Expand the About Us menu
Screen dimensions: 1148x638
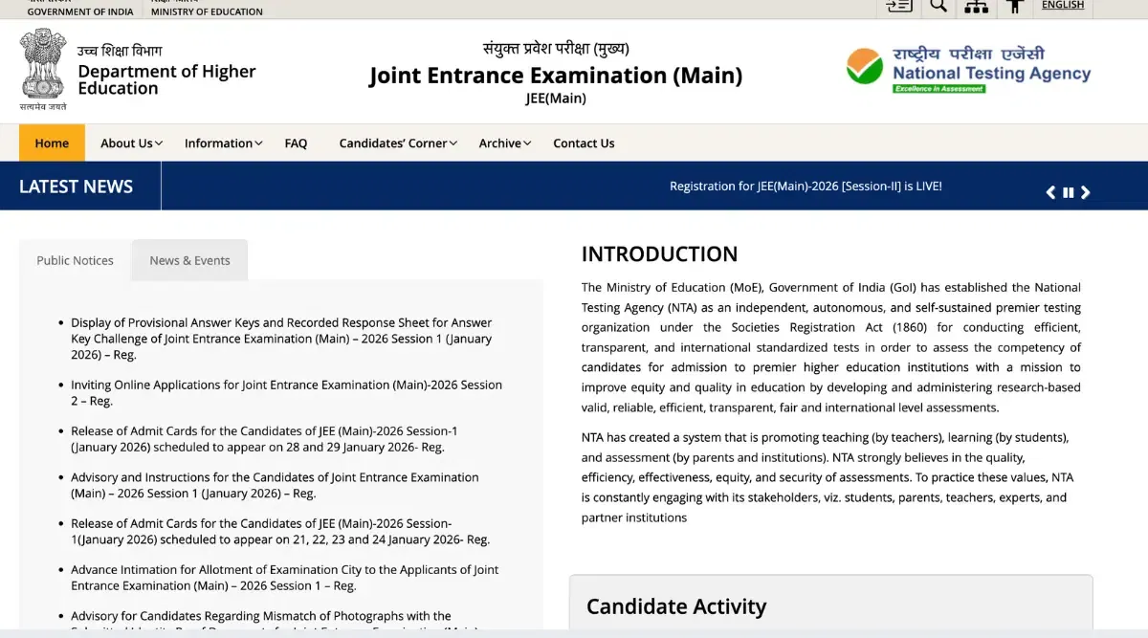[x=130, y=143]
